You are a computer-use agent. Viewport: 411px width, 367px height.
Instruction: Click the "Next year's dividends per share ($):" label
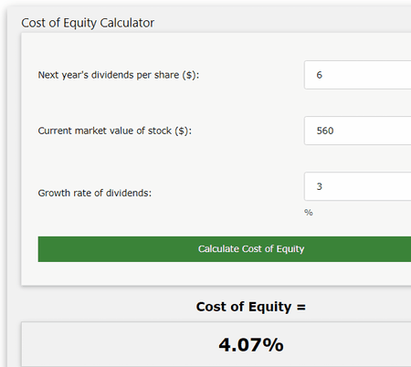119,75
